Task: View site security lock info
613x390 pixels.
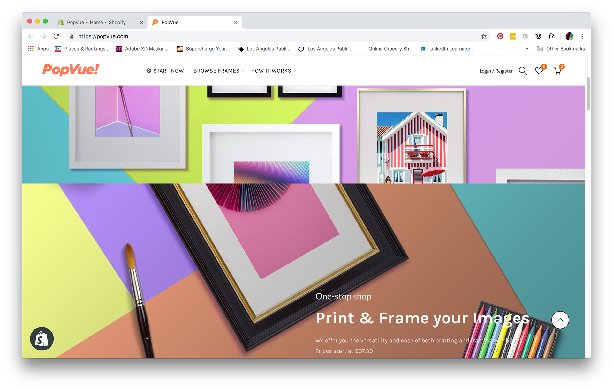Action: [72, 36]
